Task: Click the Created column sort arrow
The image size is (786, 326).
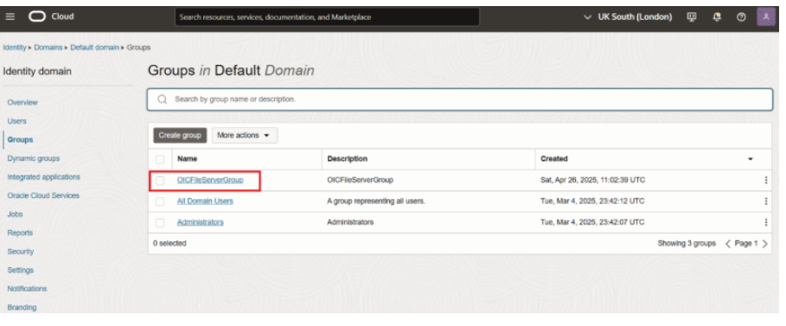Action: pyautogui.click(x=751, y=159)
